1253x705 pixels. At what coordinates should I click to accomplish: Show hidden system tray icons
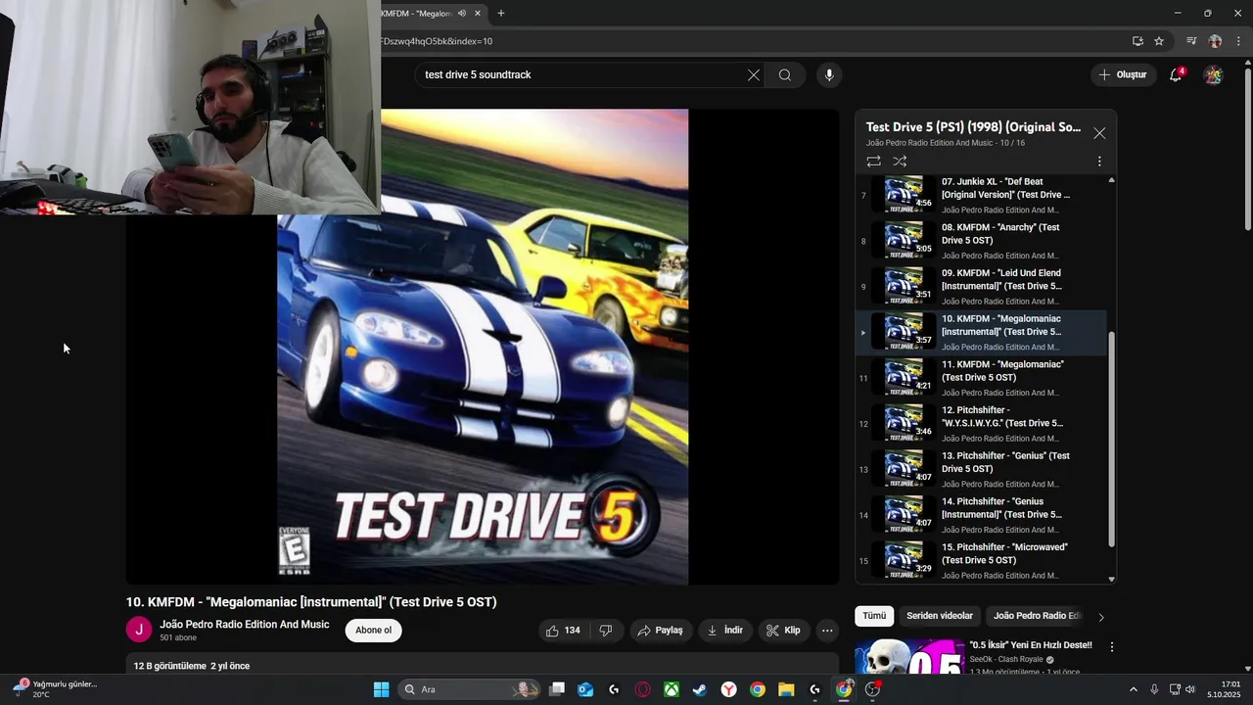point(1134,689)
